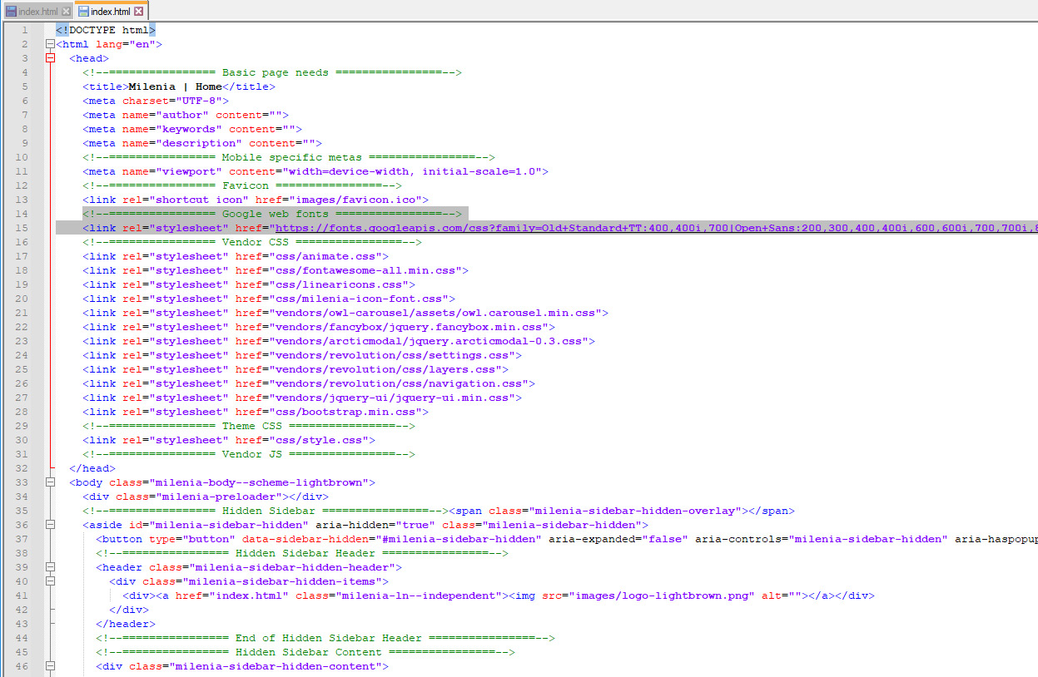Switch to the first inactive index.html tab

tap(38, 12)
